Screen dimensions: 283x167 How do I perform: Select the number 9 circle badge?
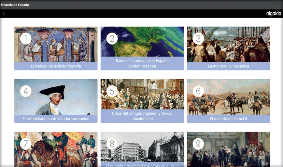198,144
